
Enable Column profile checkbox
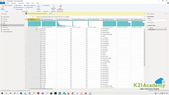[x=25, y=7]
